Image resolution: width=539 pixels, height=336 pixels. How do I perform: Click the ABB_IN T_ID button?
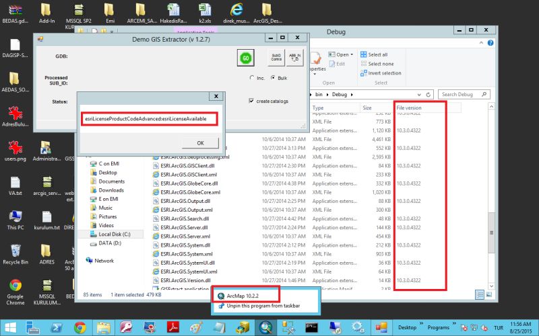[x=294, y=57]
